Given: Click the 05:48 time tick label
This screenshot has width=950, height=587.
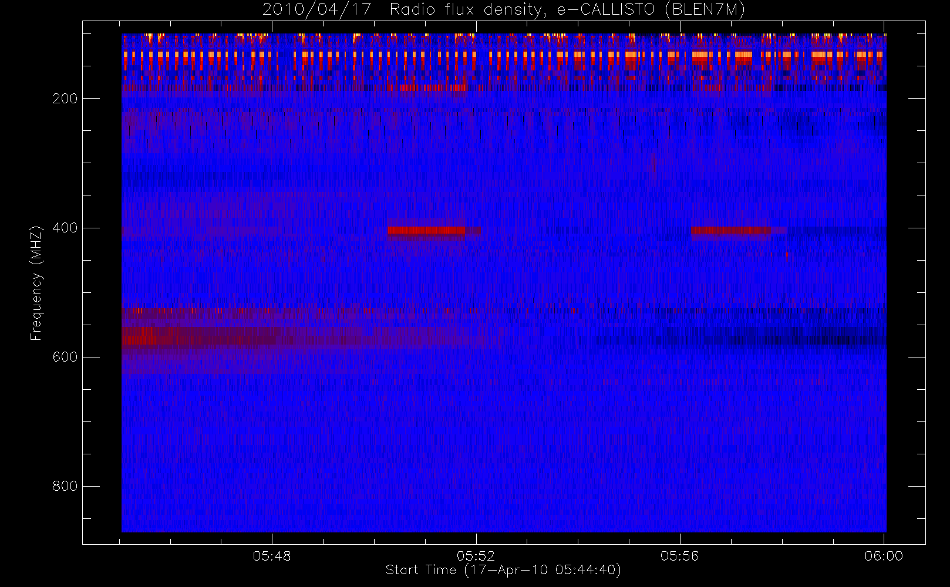Looking at the screenshot, I should click(x=272, y=556).
